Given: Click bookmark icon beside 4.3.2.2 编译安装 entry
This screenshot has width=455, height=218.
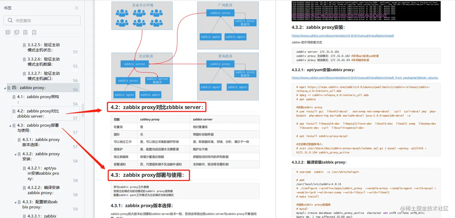Looking at the screenshot, I should (24, 188).
